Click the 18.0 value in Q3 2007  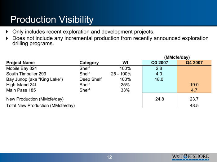point(159,79)
